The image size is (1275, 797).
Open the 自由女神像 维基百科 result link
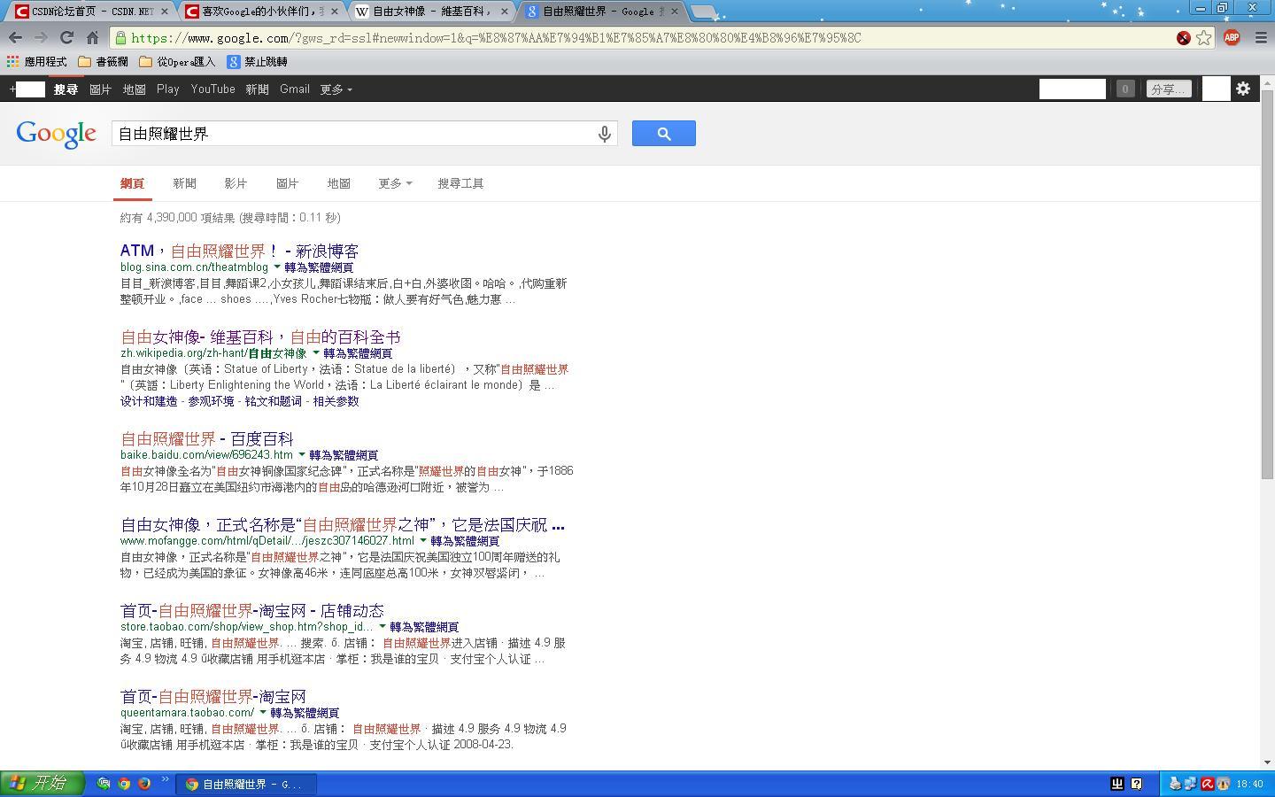coord(260,337)
